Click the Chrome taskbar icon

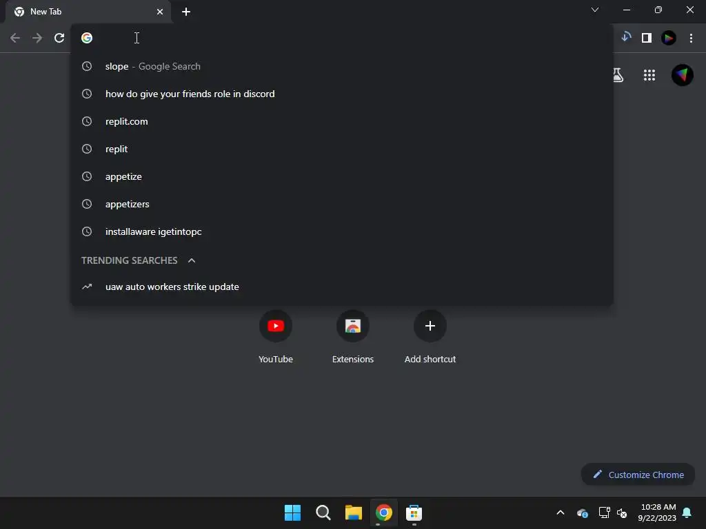(384, 512)
